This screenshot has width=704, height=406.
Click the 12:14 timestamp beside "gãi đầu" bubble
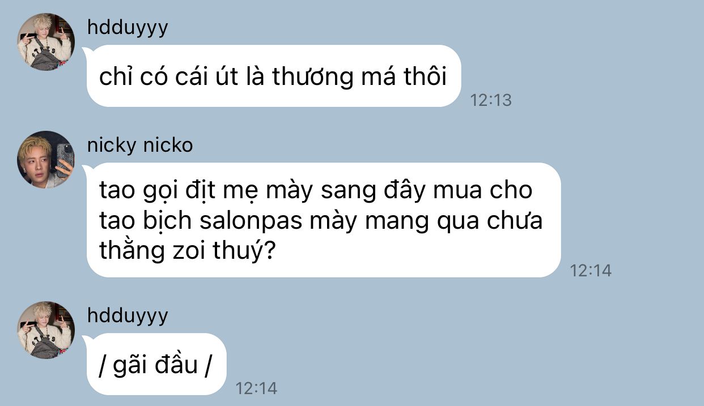[x=256, y=388]
